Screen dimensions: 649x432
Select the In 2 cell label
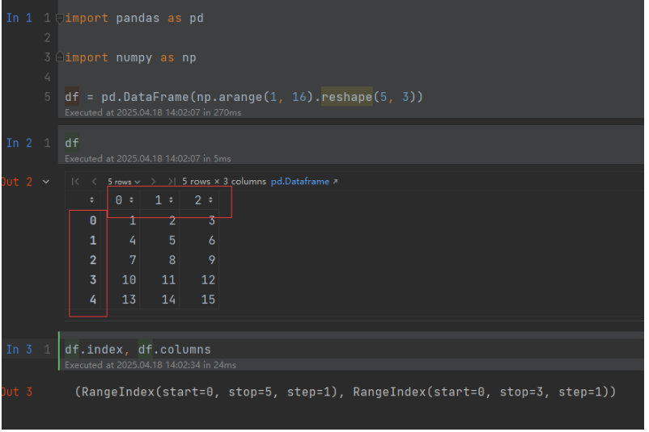coord(19,143)
